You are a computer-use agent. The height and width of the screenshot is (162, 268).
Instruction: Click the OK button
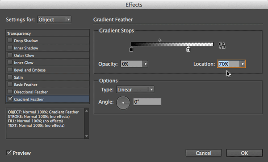[x=244, y=153]
